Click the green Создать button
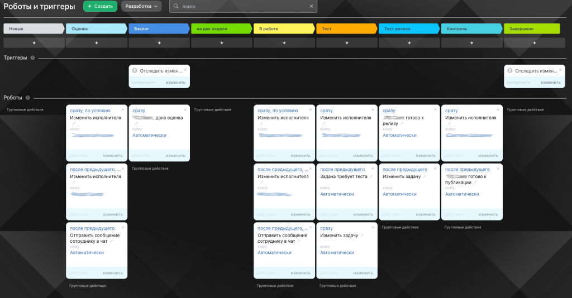Image resolution: width=572 pixels, height=298 pixels. coord(100,6)
